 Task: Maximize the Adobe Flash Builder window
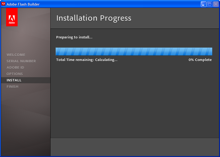click(x=210, y=4)
